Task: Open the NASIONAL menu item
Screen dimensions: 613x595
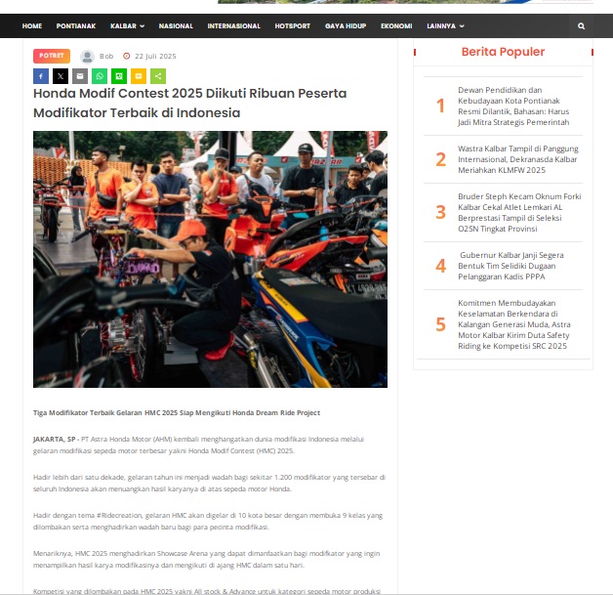Action: 176,26
